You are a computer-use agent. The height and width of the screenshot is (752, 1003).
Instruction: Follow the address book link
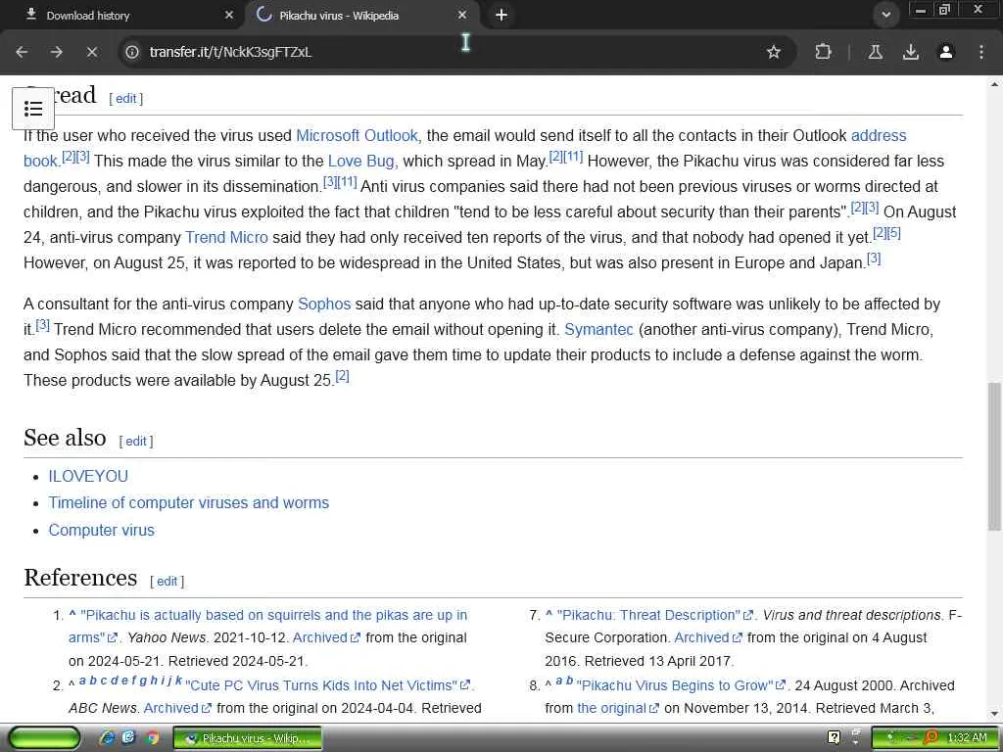(x=879, y=135)
